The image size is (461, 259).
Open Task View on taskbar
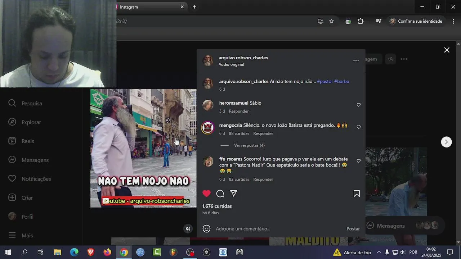40,253
